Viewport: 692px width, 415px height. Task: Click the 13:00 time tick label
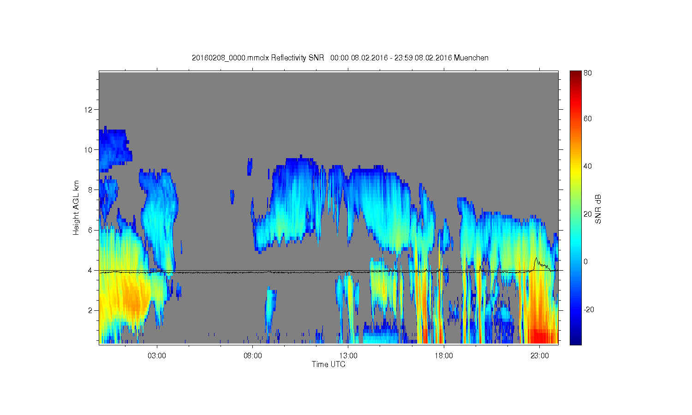point(348,356)
